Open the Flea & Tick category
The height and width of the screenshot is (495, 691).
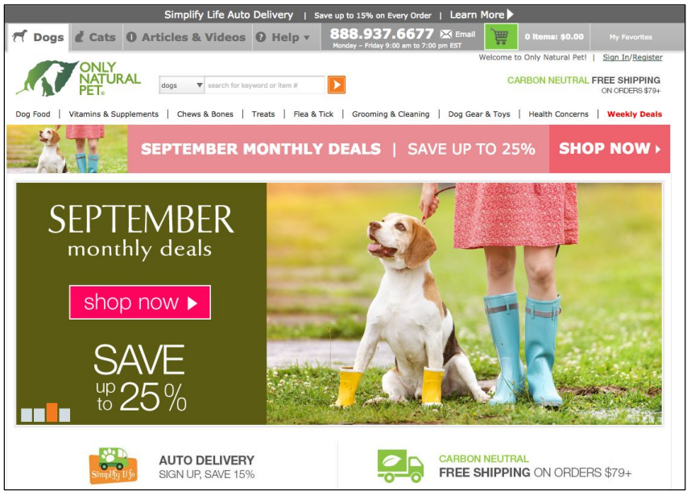coord(313,114)
